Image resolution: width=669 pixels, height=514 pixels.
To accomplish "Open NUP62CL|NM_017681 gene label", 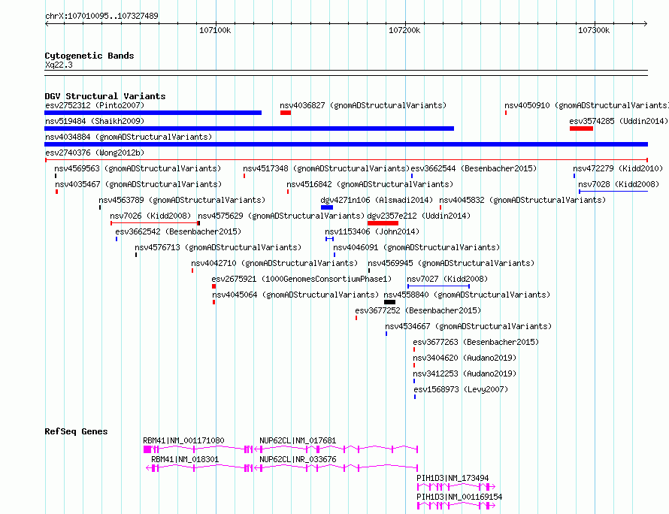I will point(298,440).
